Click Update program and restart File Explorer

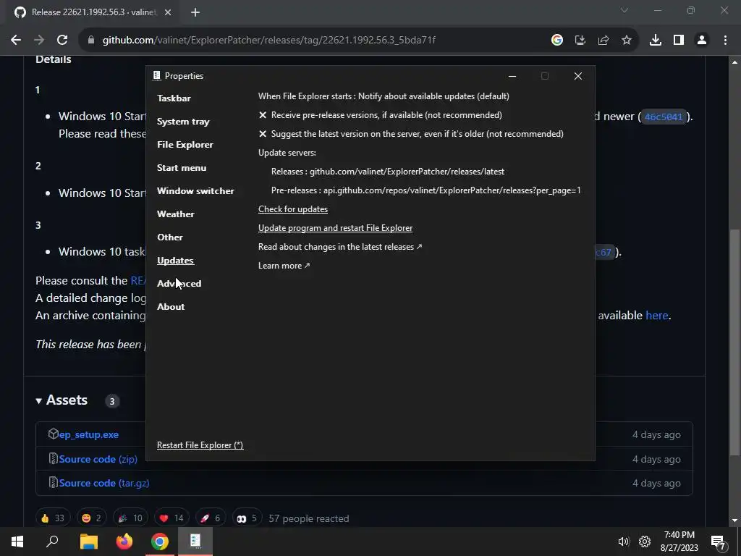[x=335, y=228]
